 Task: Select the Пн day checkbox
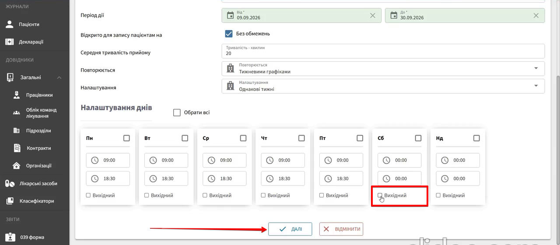point(126,138)
